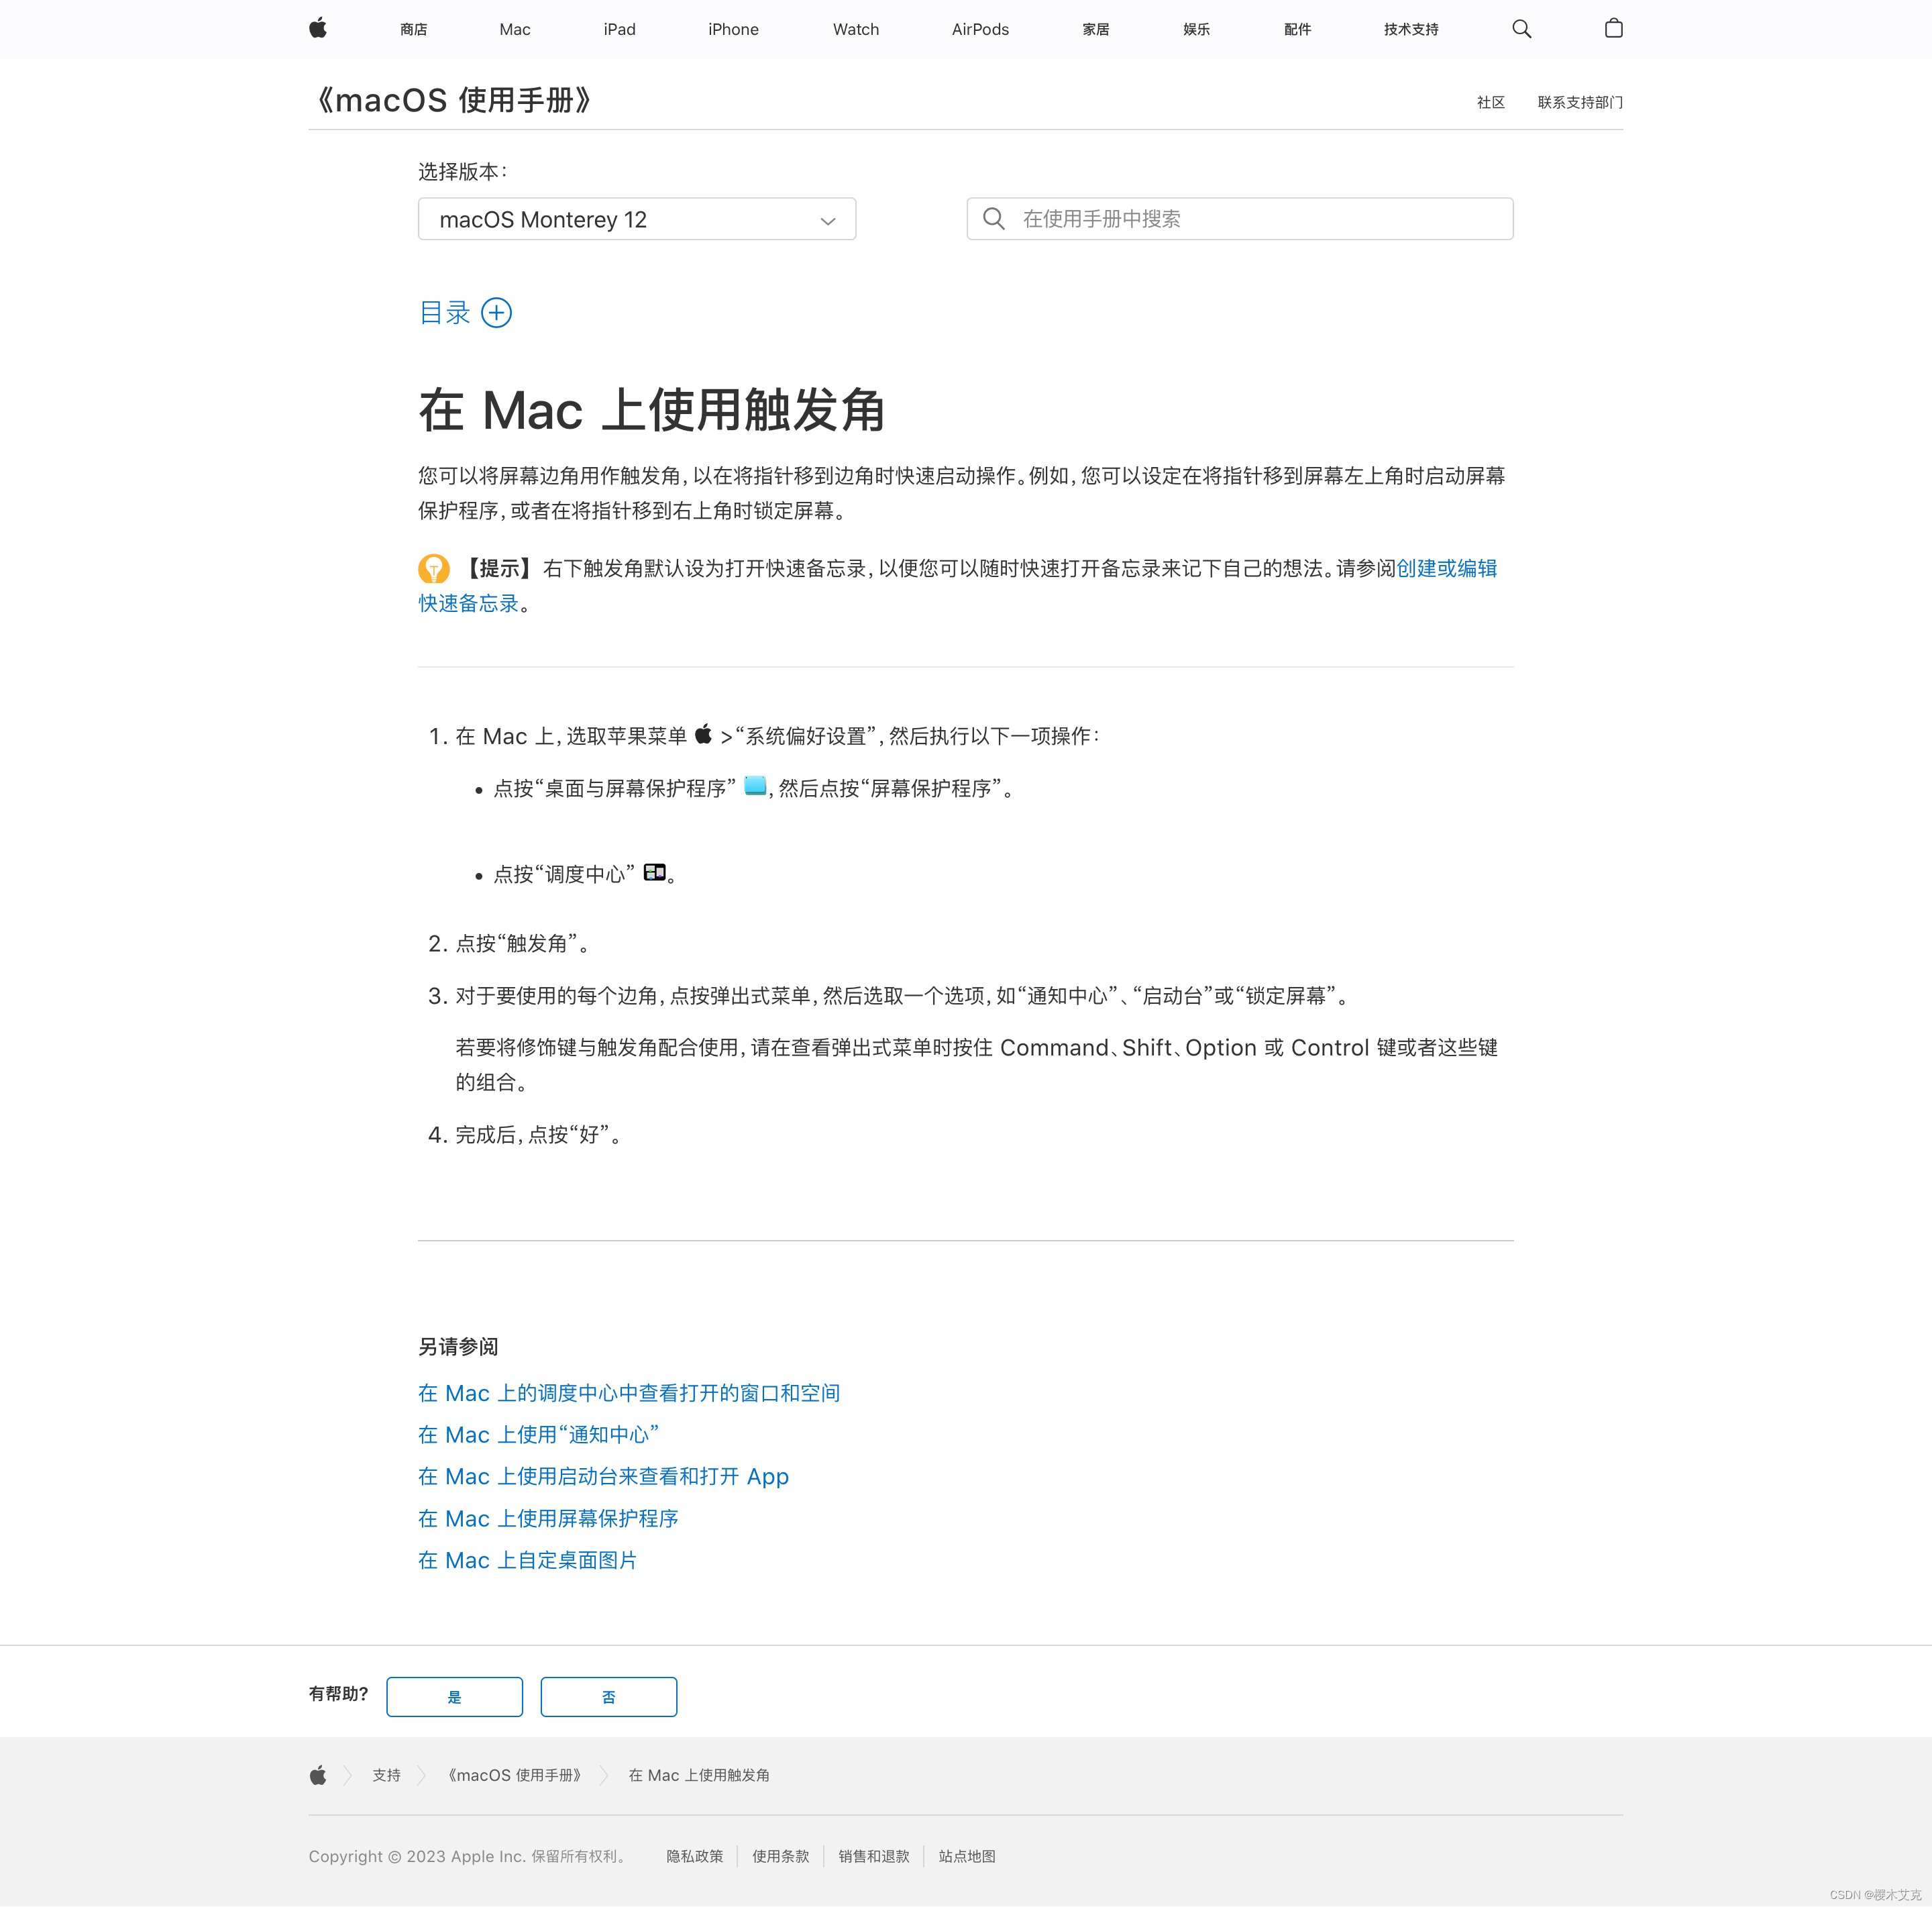
Task: Open the AirPods navigation menu item
Action: pos(980,29)
